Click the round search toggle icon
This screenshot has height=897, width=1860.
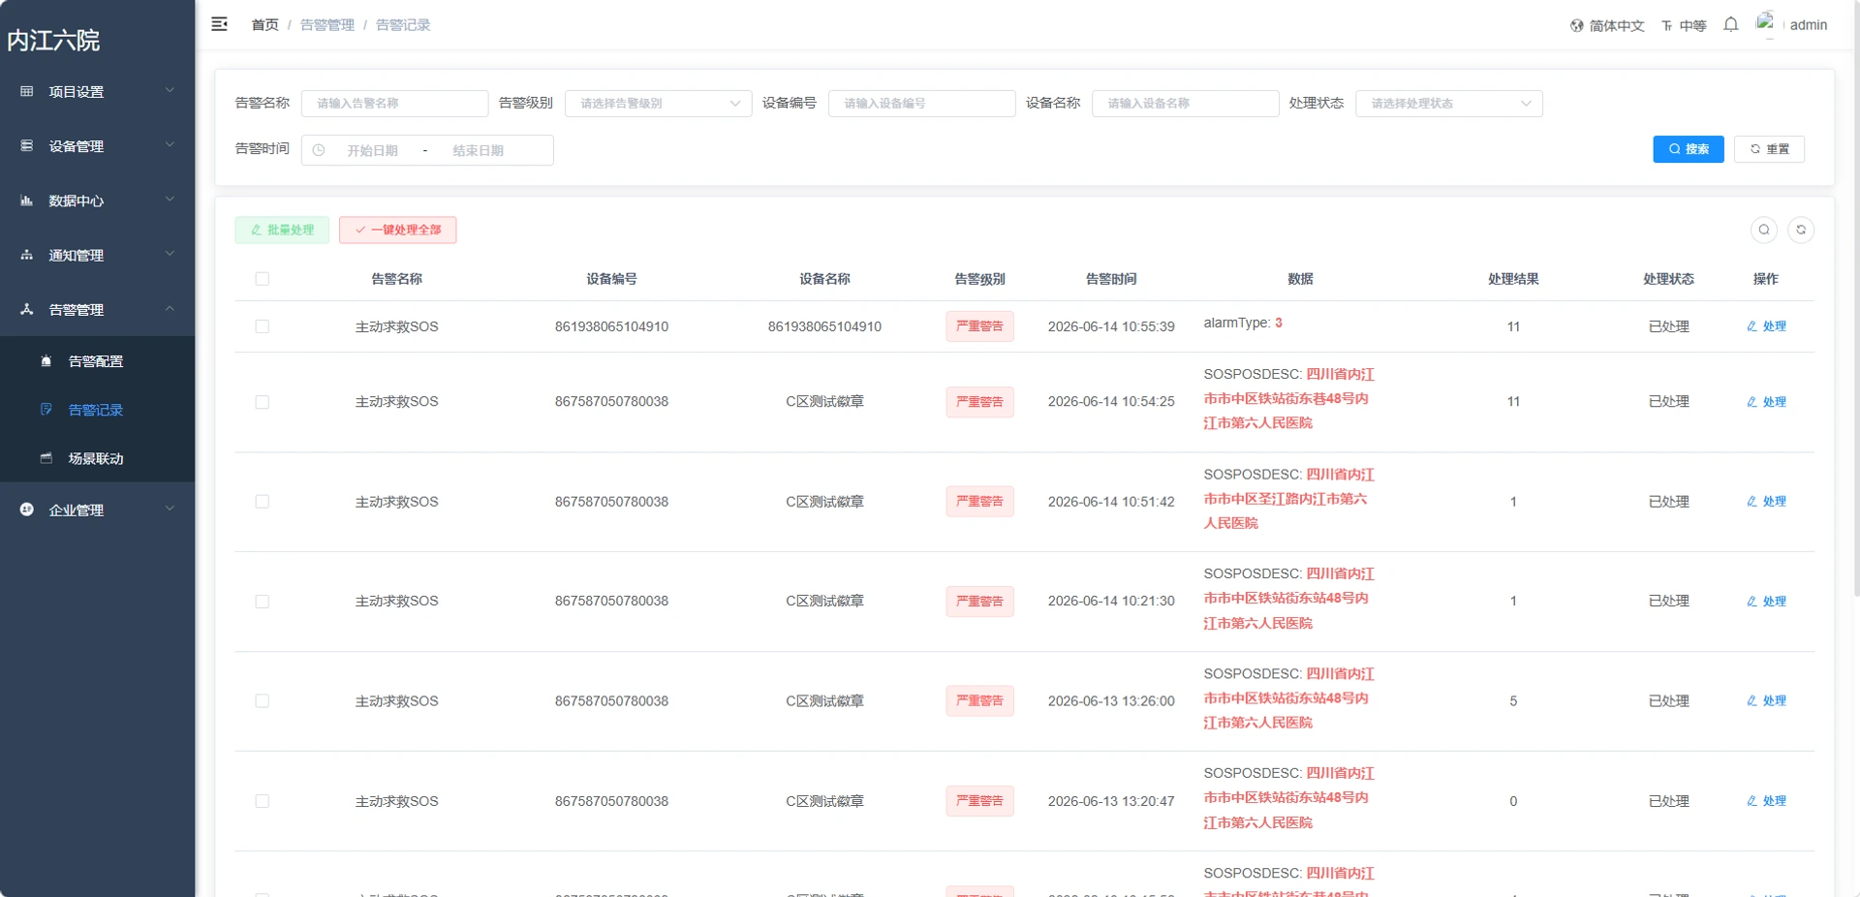click(1764, 230)
